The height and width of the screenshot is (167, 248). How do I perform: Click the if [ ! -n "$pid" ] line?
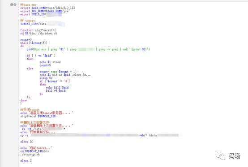click(41, 56)
